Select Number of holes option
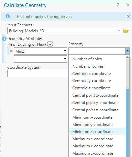The width and height of the screenshot is (132, 157). click(x=87, y=59)
